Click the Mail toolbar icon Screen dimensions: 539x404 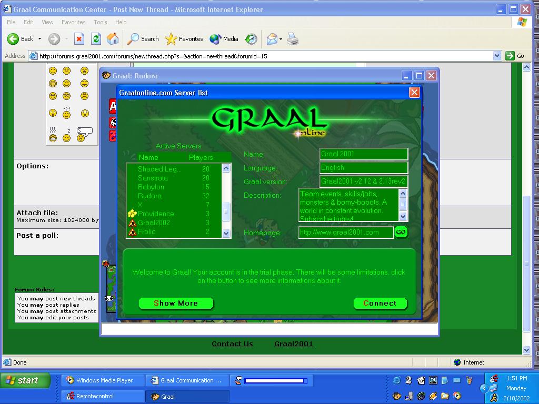272,39
